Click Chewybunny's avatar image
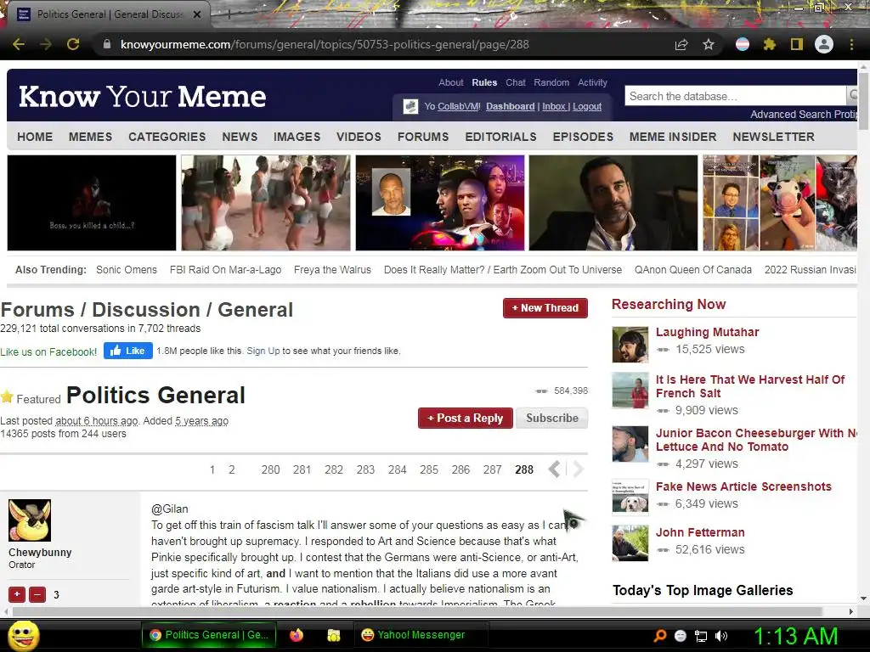 click(x=30, y=520)
